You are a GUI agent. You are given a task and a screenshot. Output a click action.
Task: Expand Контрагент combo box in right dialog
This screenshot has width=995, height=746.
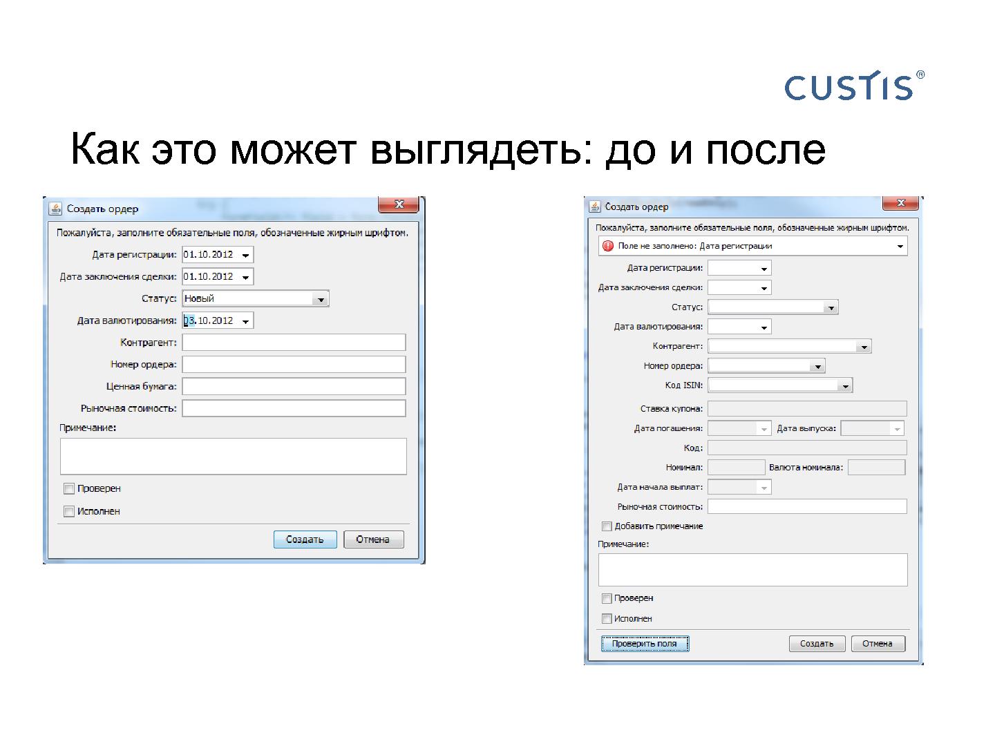pyautogui.click(x=864, y=347)
